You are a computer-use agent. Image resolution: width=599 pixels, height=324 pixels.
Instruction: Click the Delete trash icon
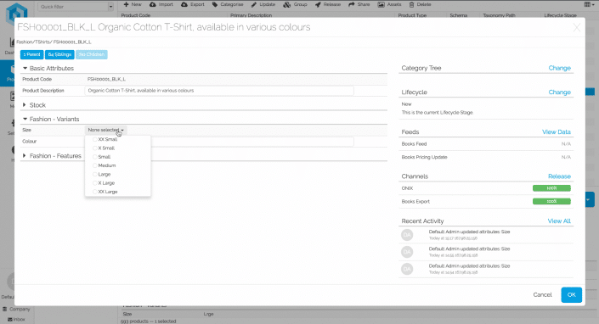pos(411,4)
